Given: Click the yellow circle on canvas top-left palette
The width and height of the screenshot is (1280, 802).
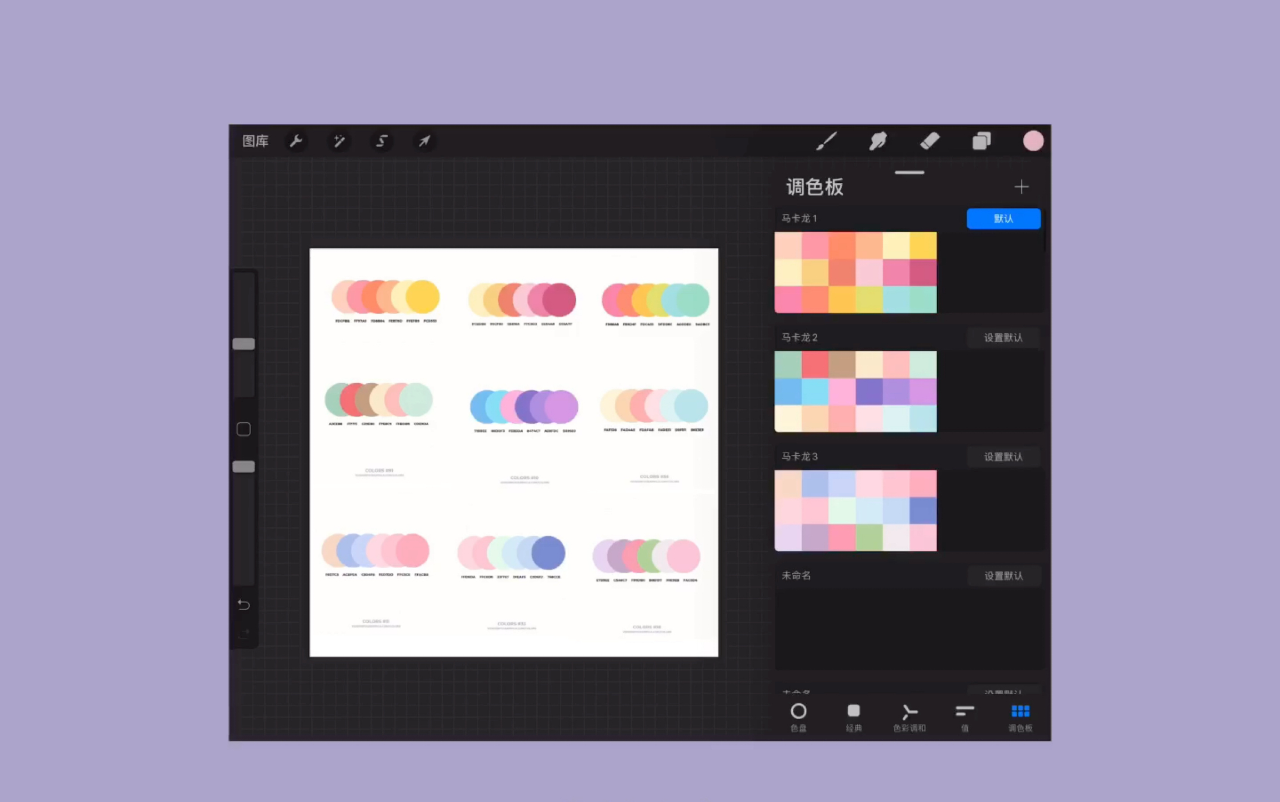Looking at the screenshot, I should (x=422, y=297).
